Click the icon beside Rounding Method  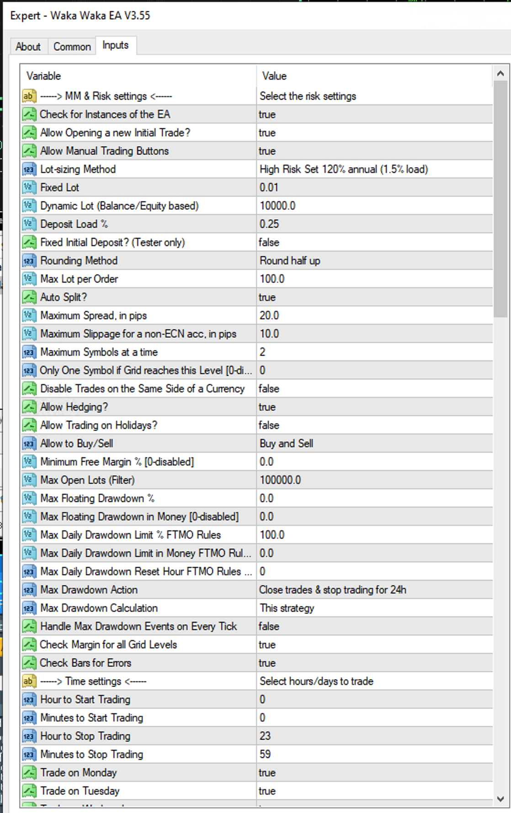(x=29, y=261)
